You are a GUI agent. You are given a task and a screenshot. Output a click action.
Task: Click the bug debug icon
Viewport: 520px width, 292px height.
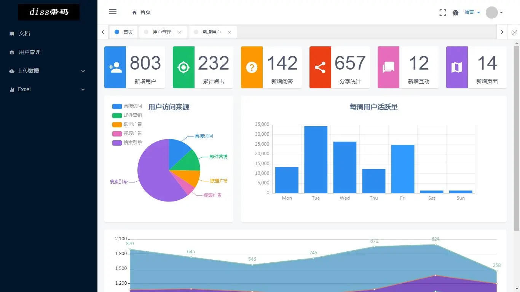pyautogui.click(x=456, y=13)
